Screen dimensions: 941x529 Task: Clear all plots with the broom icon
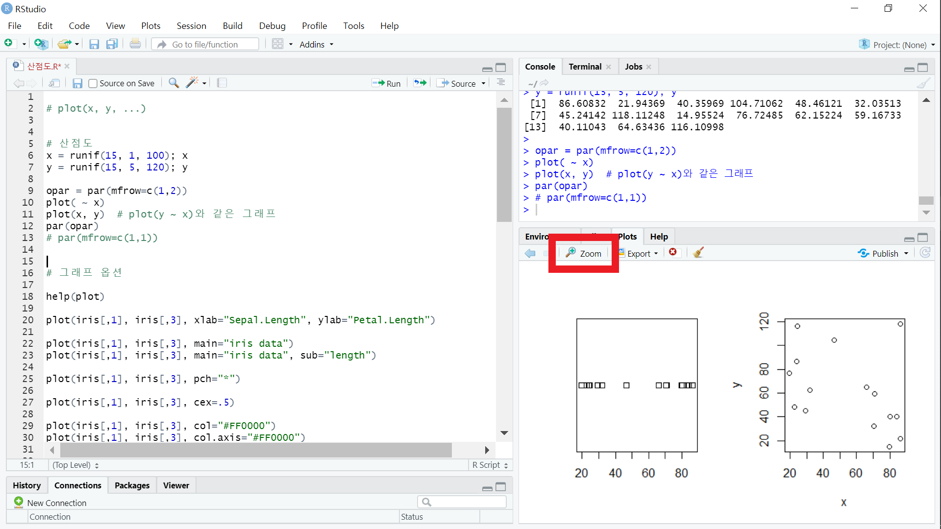pos(698,253)
